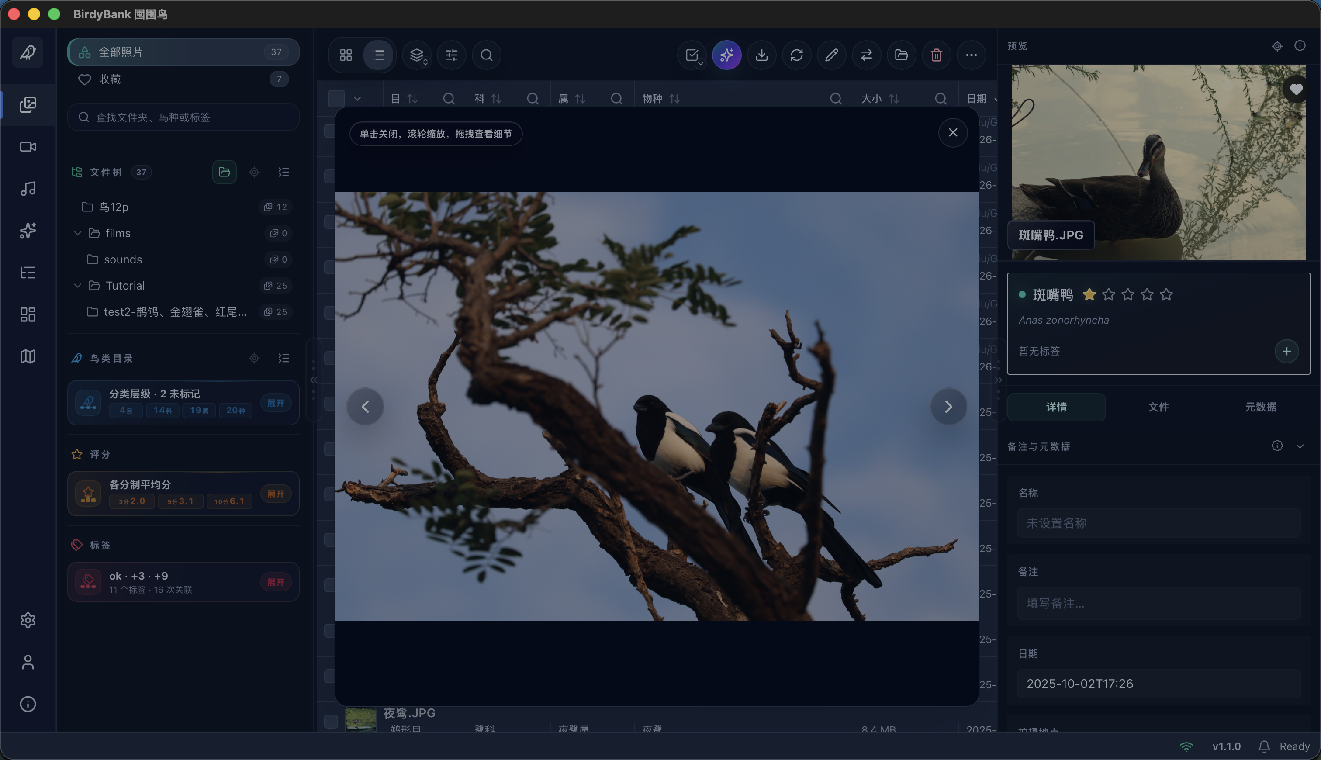The height and width of the screenshot is (760, 1321).
Task: Click the pencil edit icon
Action: click(x=831, y=55)
